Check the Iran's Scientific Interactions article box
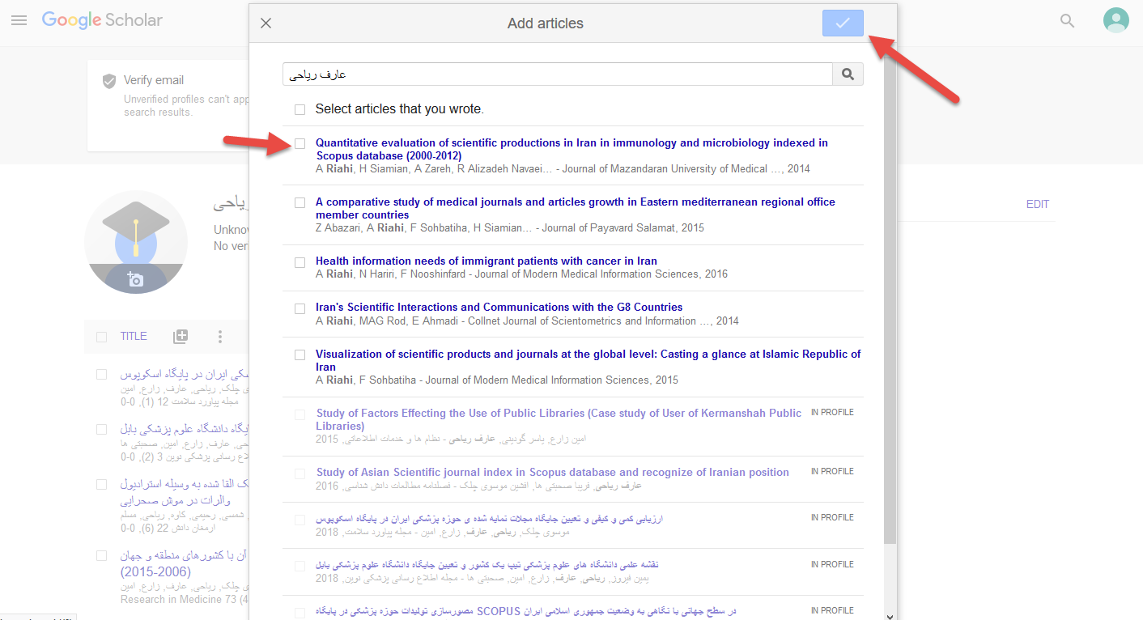1143x620 pixels. 300,308
